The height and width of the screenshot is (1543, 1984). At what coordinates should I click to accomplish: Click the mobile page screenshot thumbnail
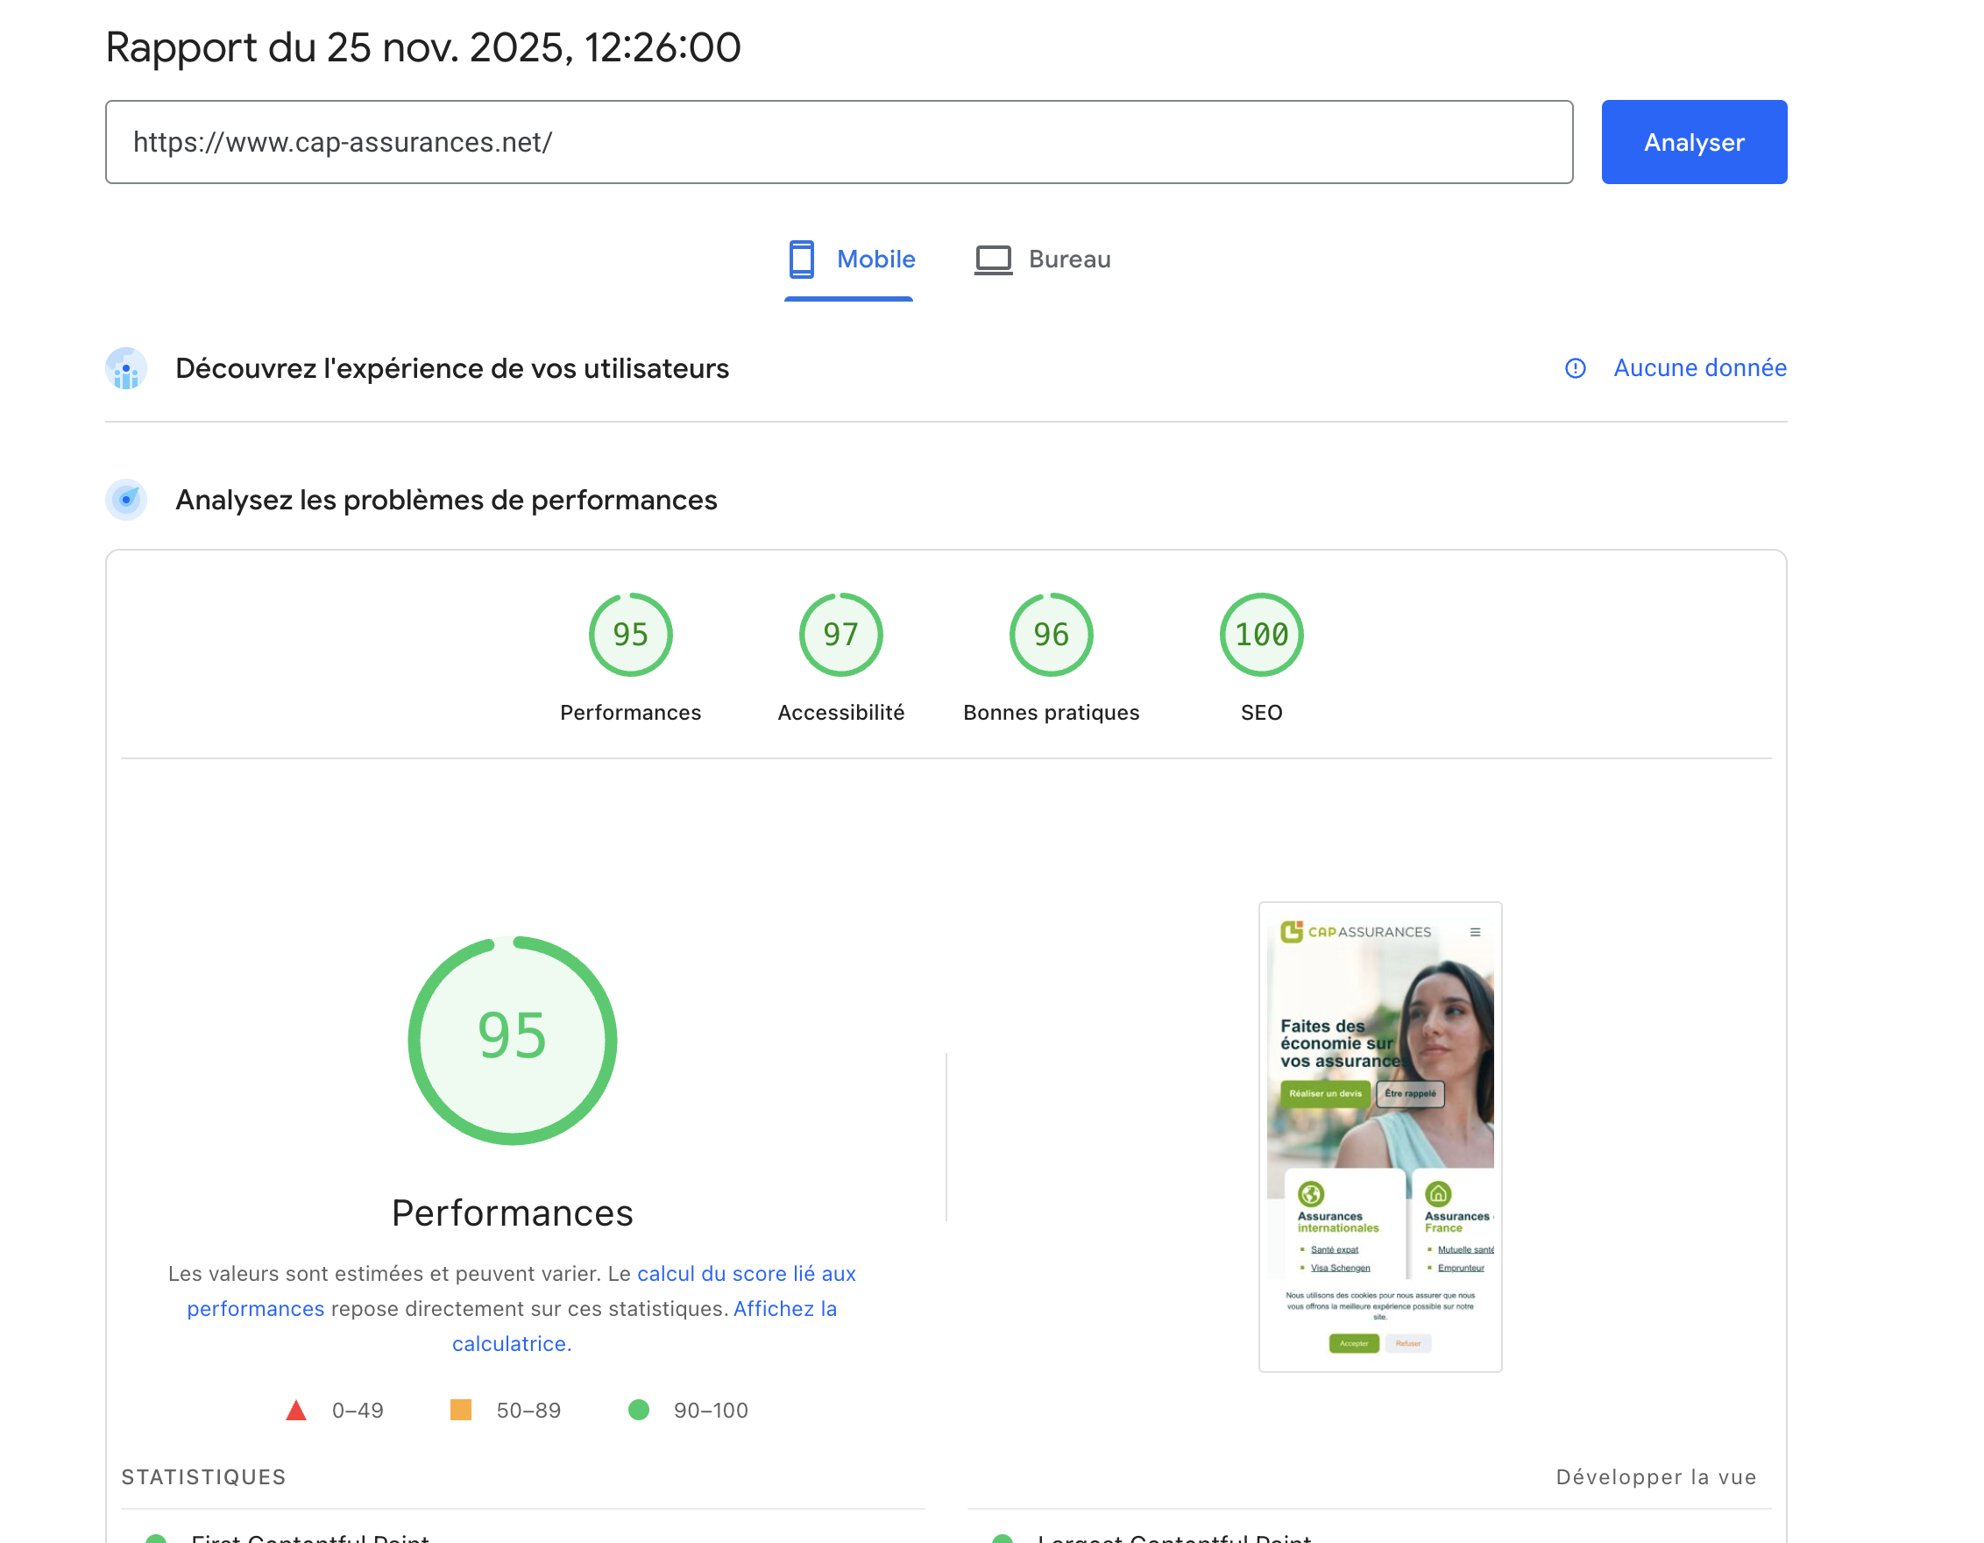click(1379, 1136)
